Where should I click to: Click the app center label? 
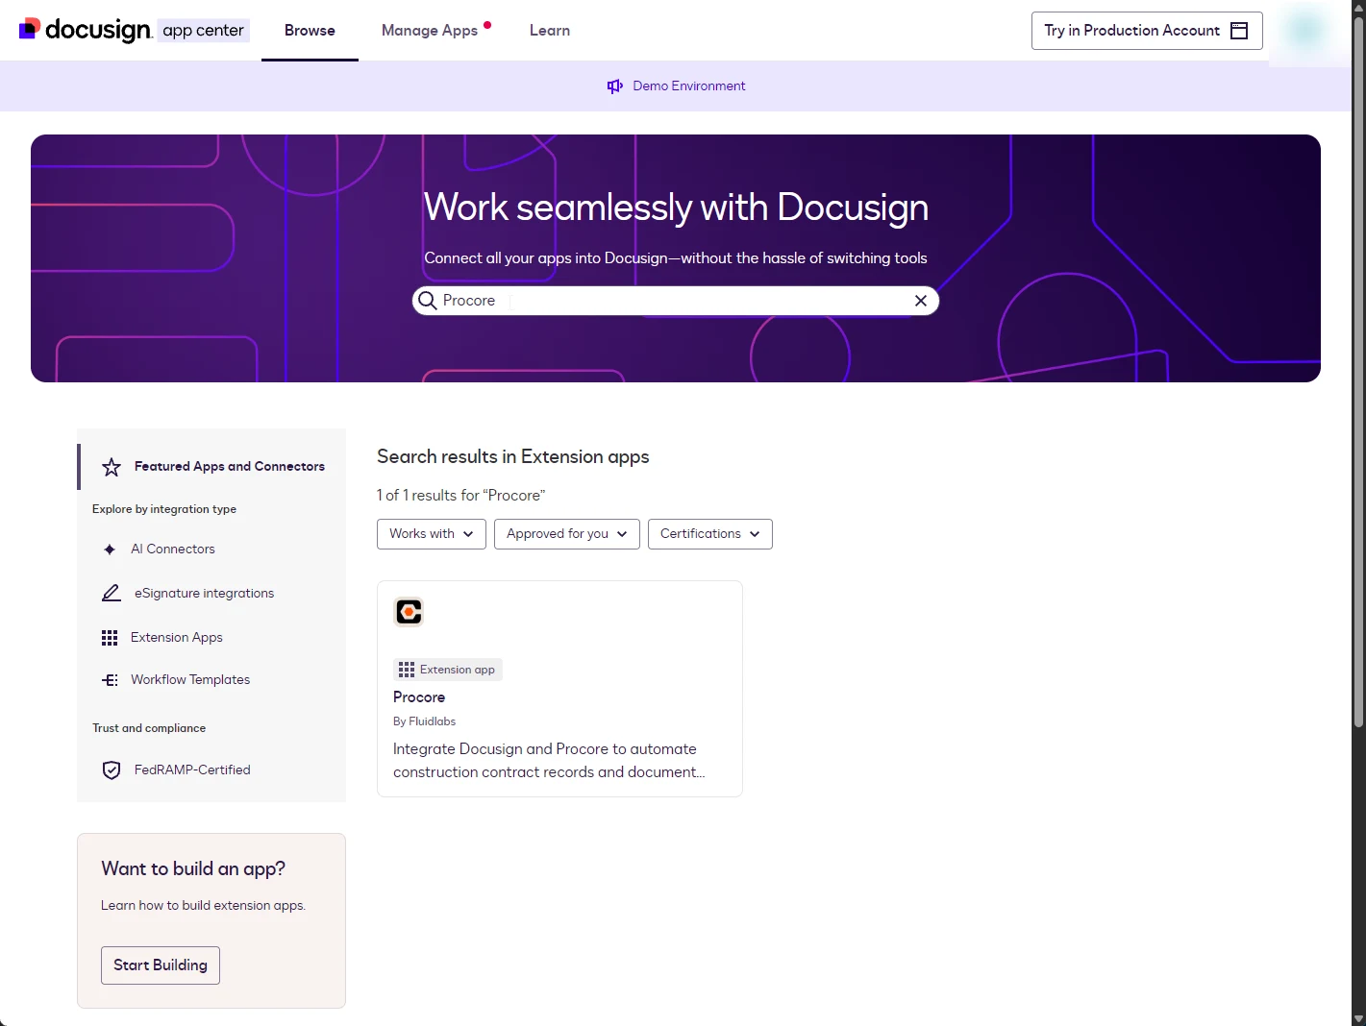(203, 31)
